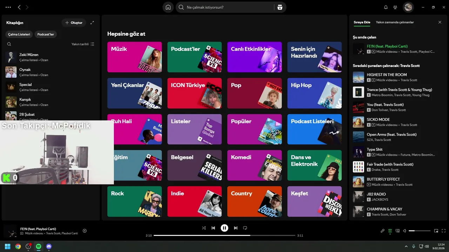Toggle shuffle playback

point(204,228)
